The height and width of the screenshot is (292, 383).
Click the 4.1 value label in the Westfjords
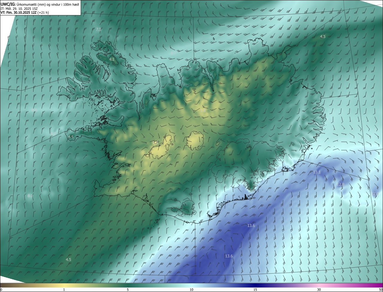[x=112, y=59]
